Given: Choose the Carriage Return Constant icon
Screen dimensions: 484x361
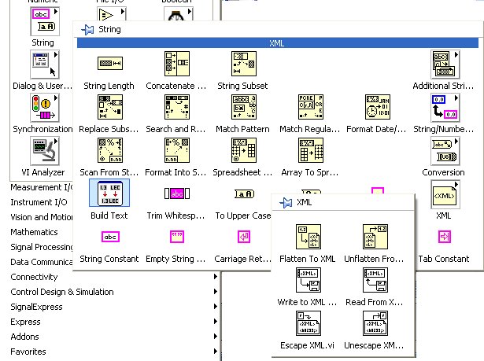Looking at the screenshot, I should point(244,237).
